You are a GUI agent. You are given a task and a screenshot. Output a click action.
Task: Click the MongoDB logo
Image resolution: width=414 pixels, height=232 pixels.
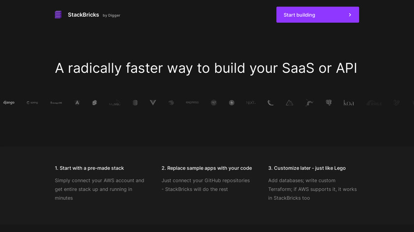pyautogui.click(x=56, y=103)
